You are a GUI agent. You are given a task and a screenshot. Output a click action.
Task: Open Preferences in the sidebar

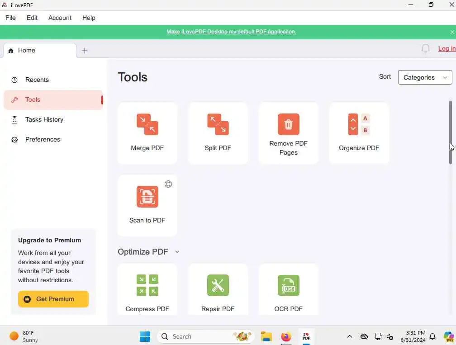pos(53,140)
